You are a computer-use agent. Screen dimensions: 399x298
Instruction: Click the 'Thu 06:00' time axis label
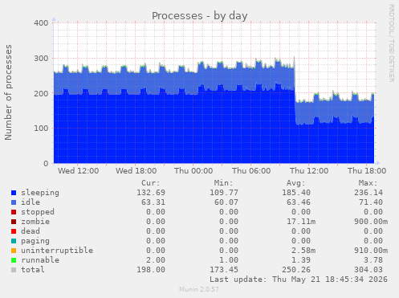[251, 171]
